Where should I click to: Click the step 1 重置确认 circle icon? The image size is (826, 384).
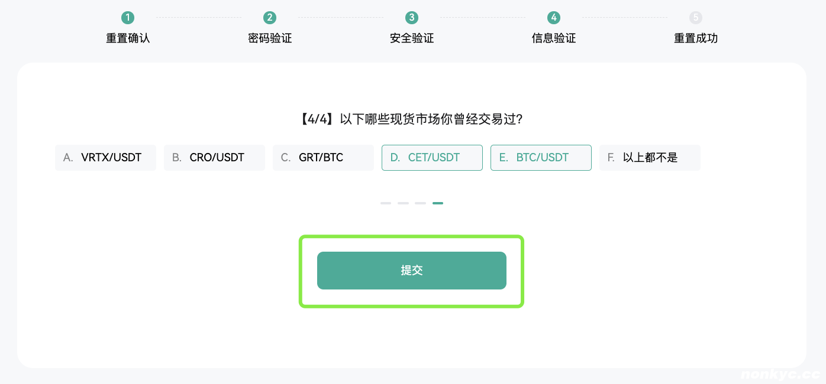[x=128, y=18]
